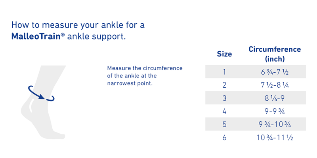The width and height of the screenshot is (317, 158).
Task: Select the size 3 row number
Action: point(224,98)
